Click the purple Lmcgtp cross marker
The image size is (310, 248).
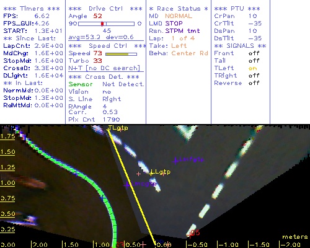[x=127, y=185]
